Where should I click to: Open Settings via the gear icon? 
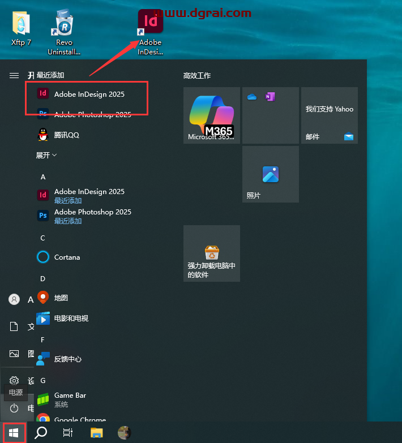[x=14, y=381]
